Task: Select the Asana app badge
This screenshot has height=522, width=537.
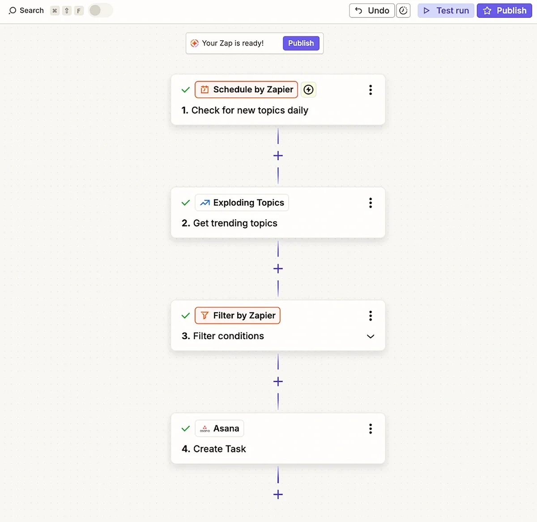Action: tap(219, 429)
